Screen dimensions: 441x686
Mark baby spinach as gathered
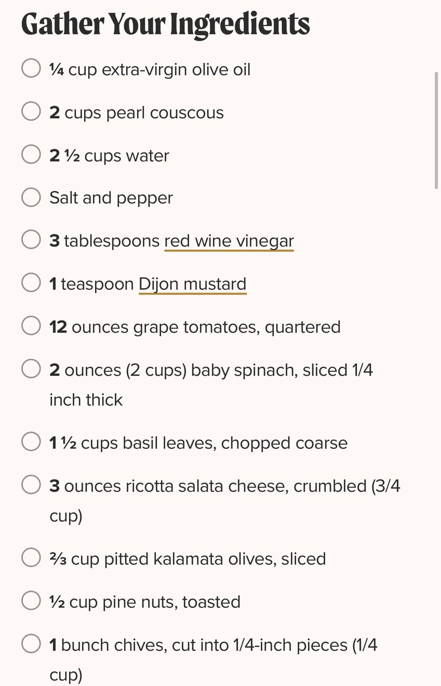pos(31,369)
